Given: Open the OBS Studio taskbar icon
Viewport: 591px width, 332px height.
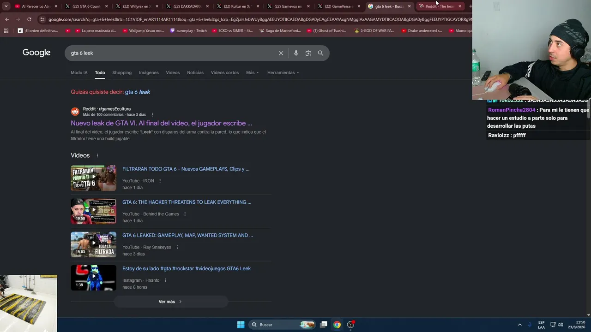Looking at the screenshot, I should (x=350, y=325).
